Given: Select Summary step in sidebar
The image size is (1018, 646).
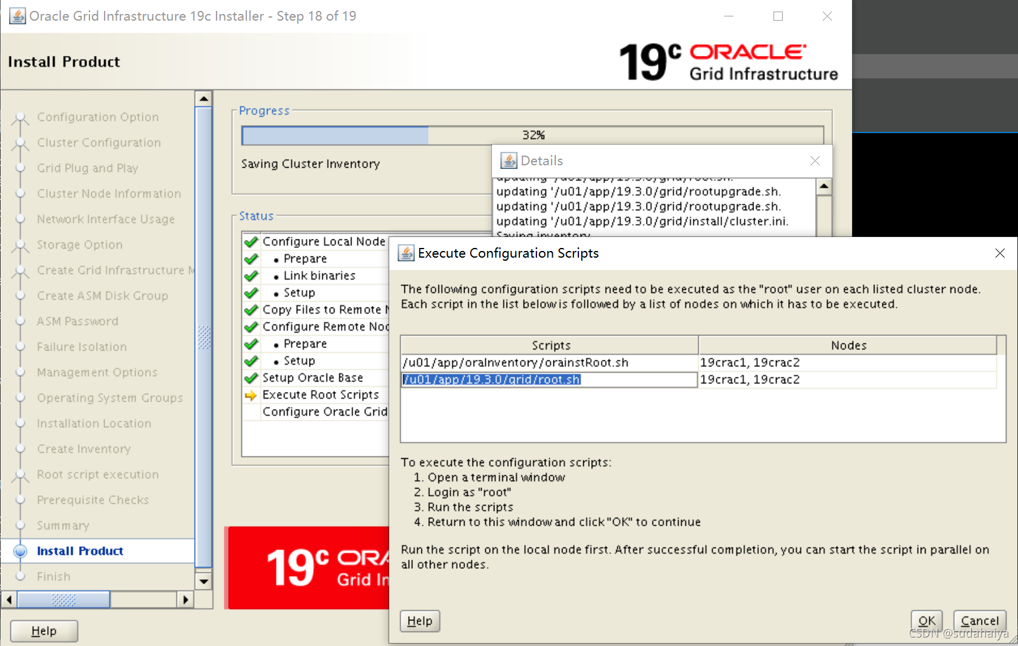Looking at the screenshot, I should [63, 525].
